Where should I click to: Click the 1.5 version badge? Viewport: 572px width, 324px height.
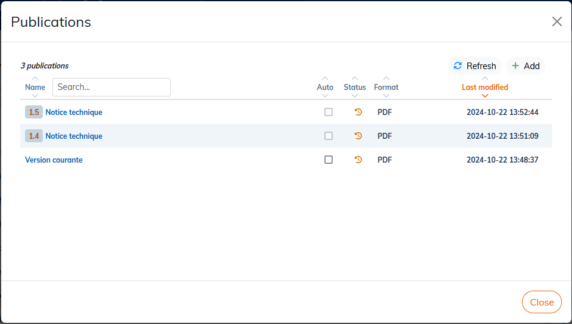coord(34,112)
